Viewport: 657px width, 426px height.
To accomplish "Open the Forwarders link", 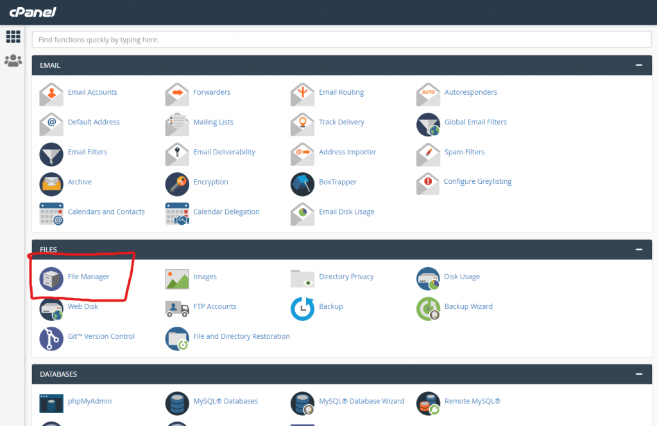I will coord(212,92).
